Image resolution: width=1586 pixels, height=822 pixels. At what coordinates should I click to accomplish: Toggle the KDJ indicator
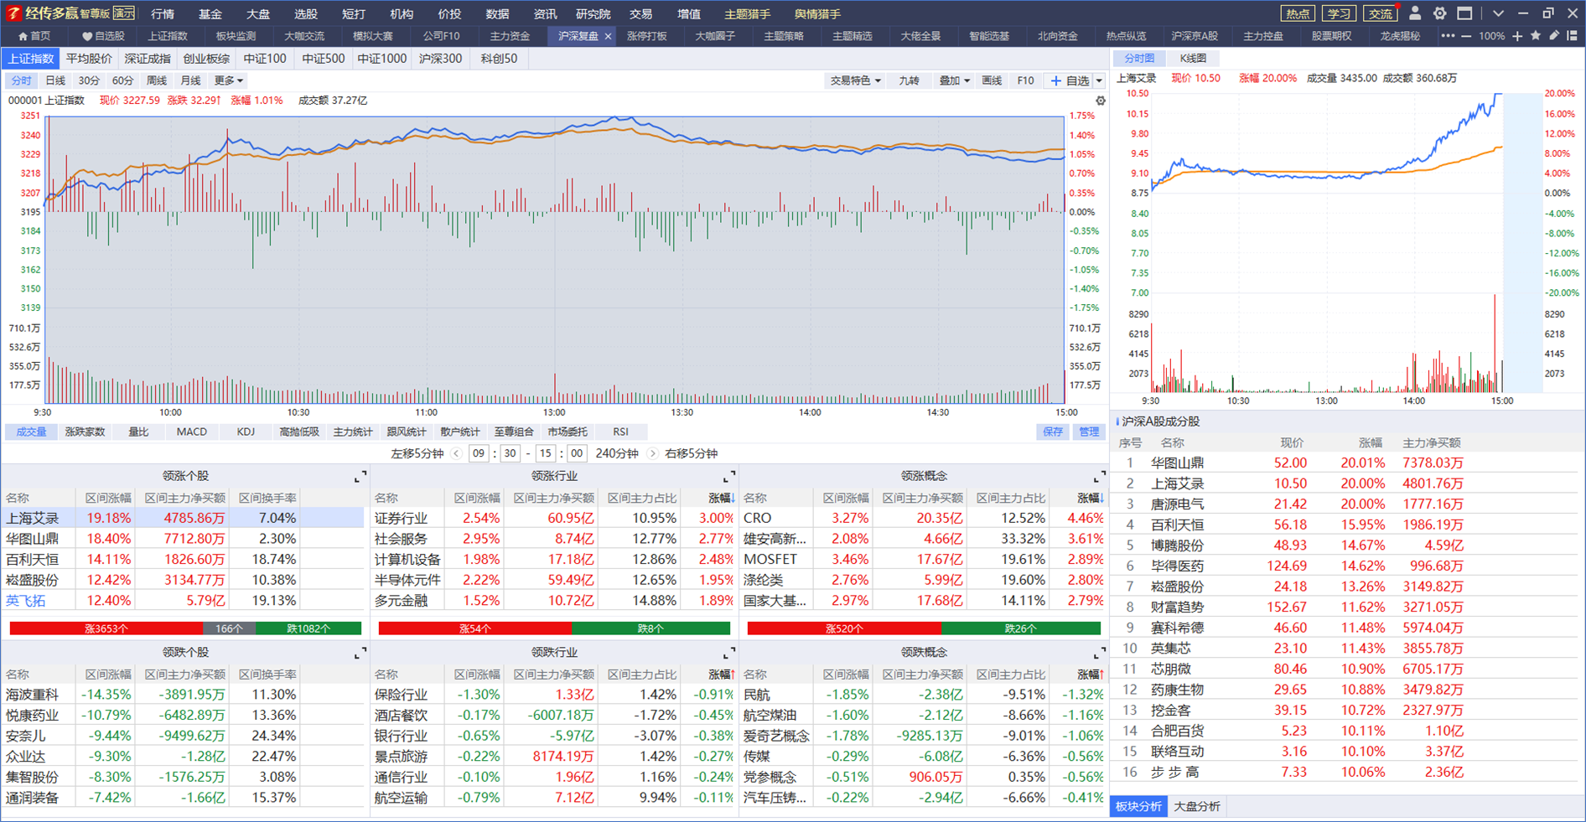tap(246, 432)
